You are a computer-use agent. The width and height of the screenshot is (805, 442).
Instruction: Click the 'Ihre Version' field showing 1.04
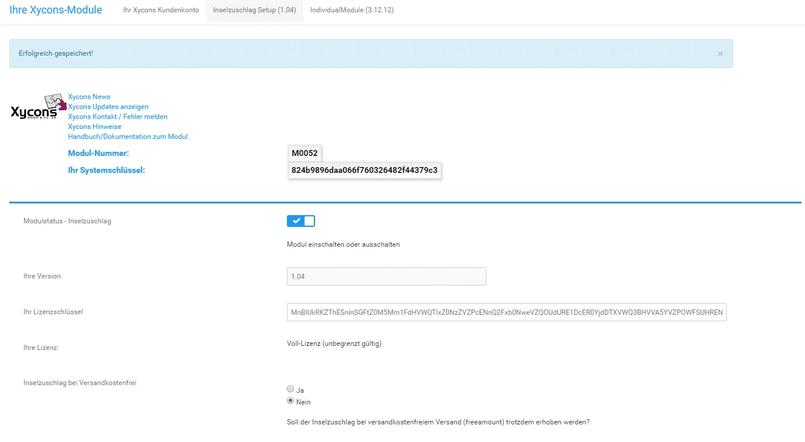[387, 277]
